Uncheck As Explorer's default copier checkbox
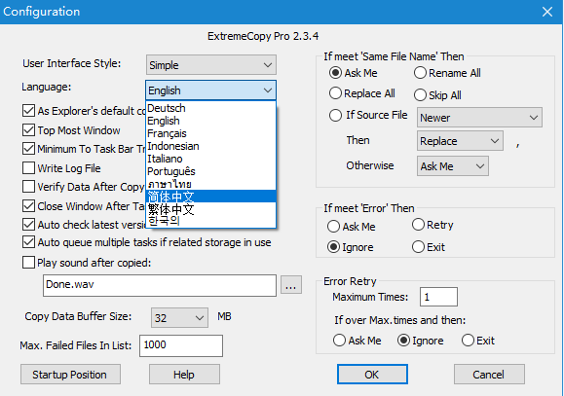Viewport: 564px width, 396px height. [x=28, y=111]
